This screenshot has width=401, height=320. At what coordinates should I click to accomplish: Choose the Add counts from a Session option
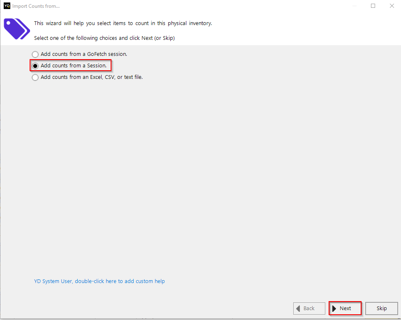click(35, 66)
